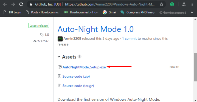The height and width of the screenshot is (102, 197).
Task: Click the 584 KB file size text
Action: coord(174,67)
